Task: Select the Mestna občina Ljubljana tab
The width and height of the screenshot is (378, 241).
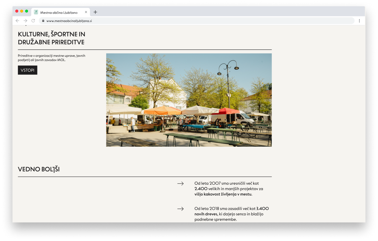Action: pos(59,13)
